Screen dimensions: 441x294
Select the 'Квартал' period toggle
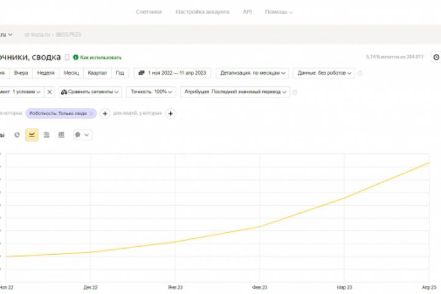pyautogui.click(x=97, y=73)
